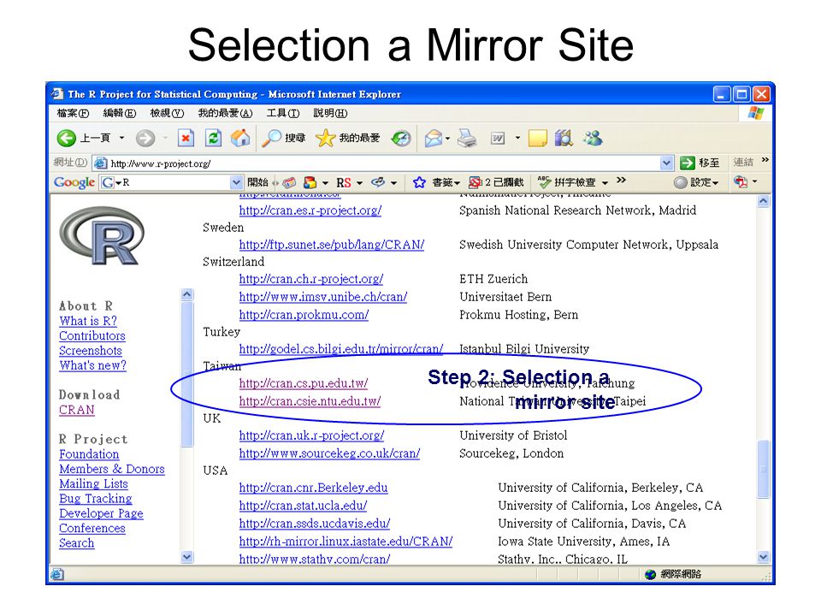Click the green Back arrow button

[67, 139]
